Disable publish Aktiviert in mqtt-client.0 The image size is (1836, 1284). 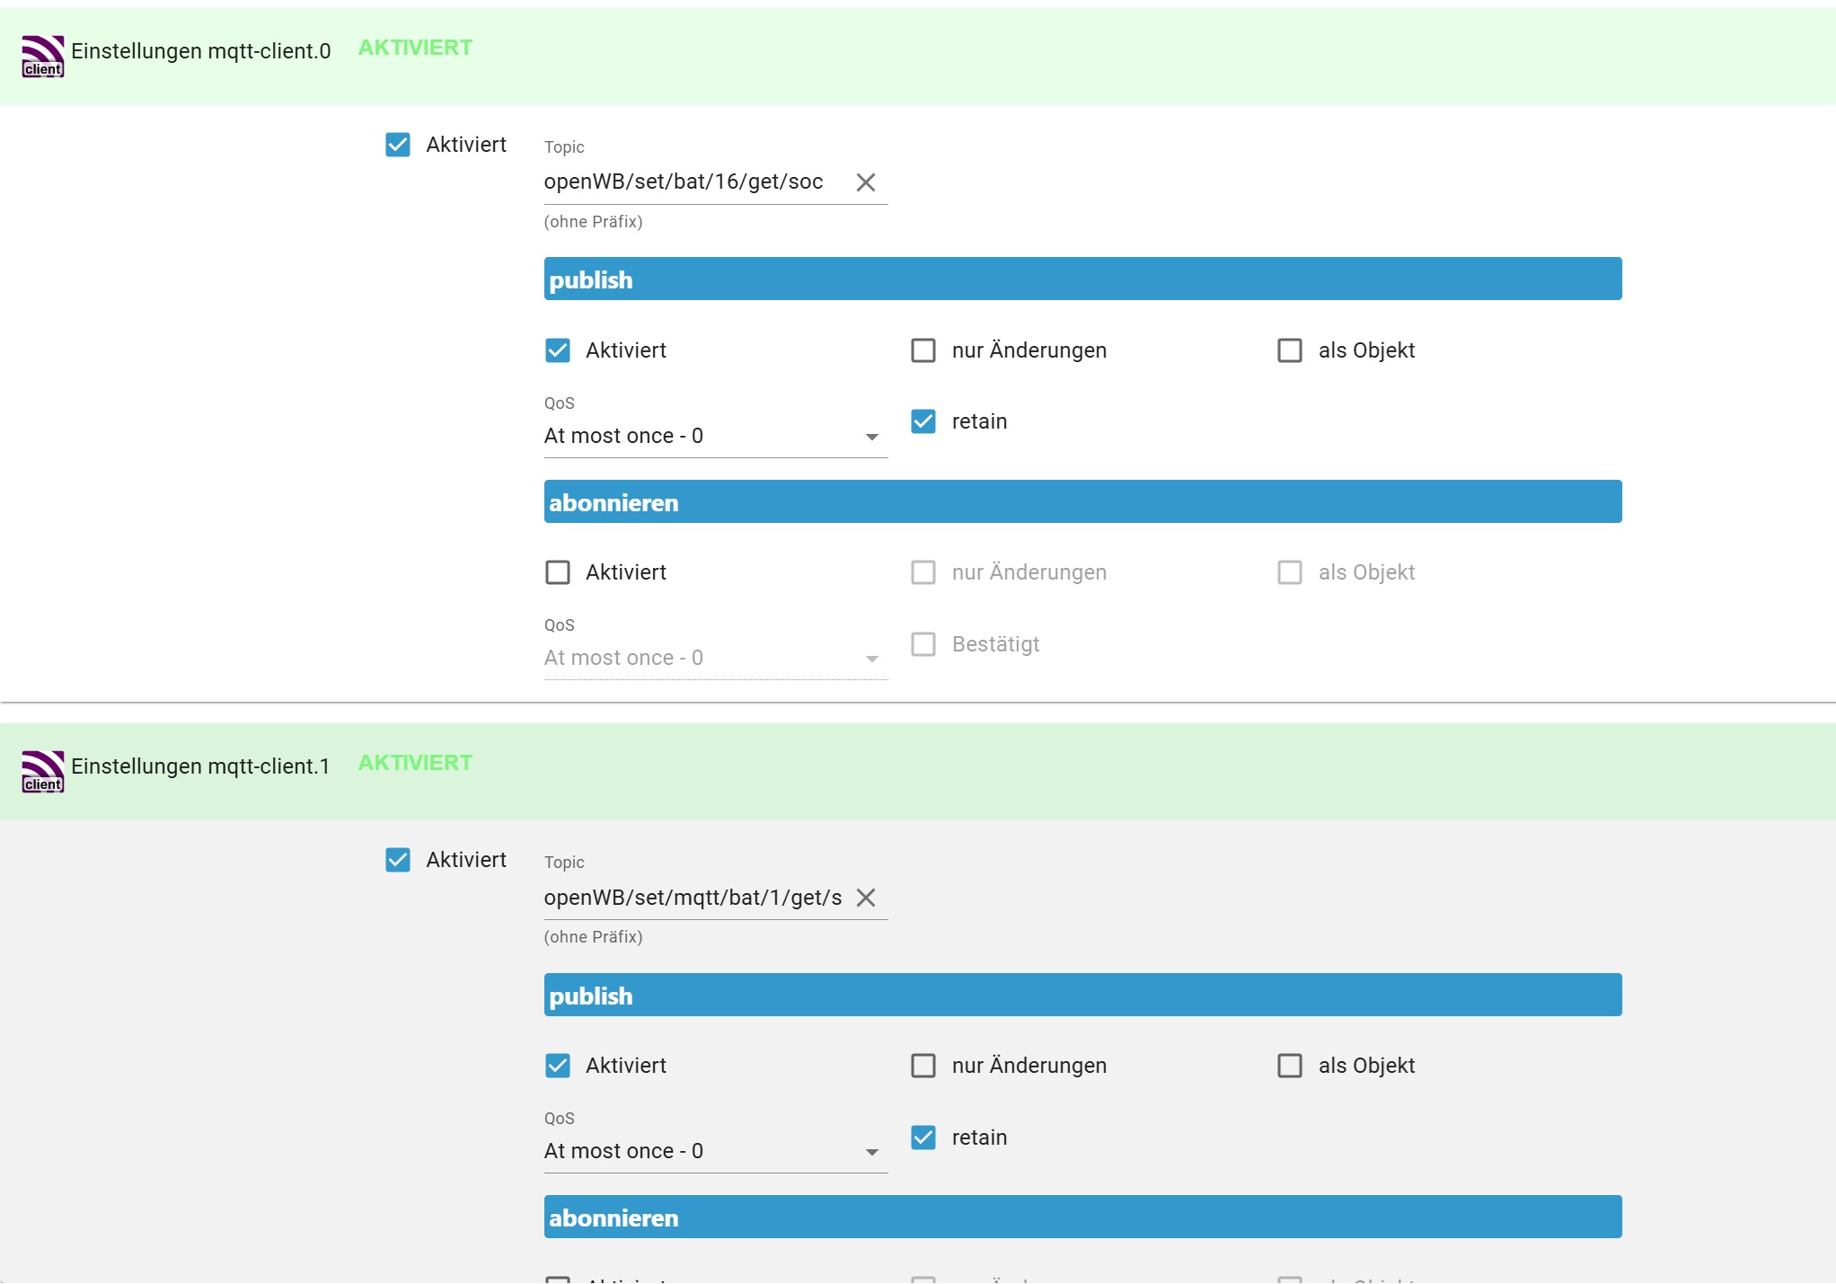[x=558, y=350]
